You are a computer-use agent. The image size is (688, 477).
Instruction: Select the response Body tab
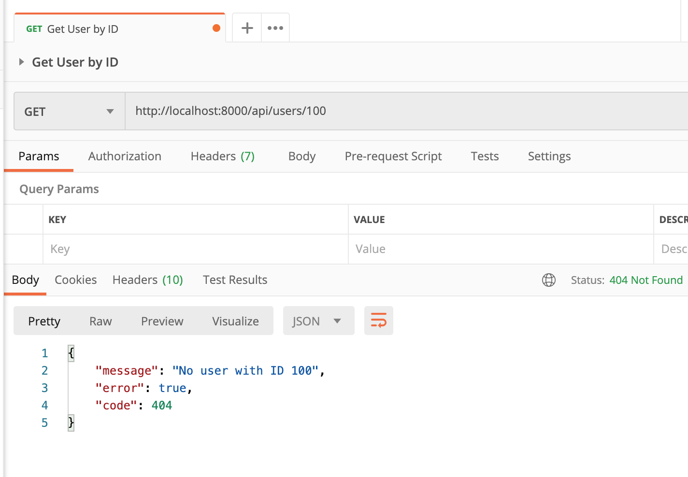(x=25, y=280)
